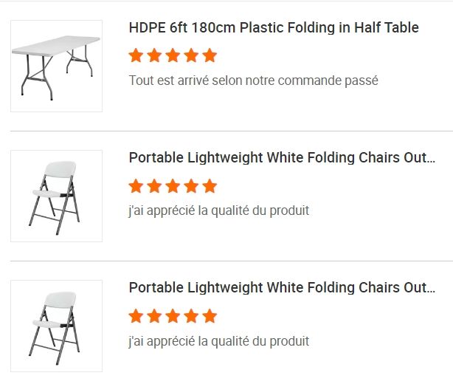Click the middle folding chair product image
This screenshot has height=384, width=453.
[x=56, y=196]
